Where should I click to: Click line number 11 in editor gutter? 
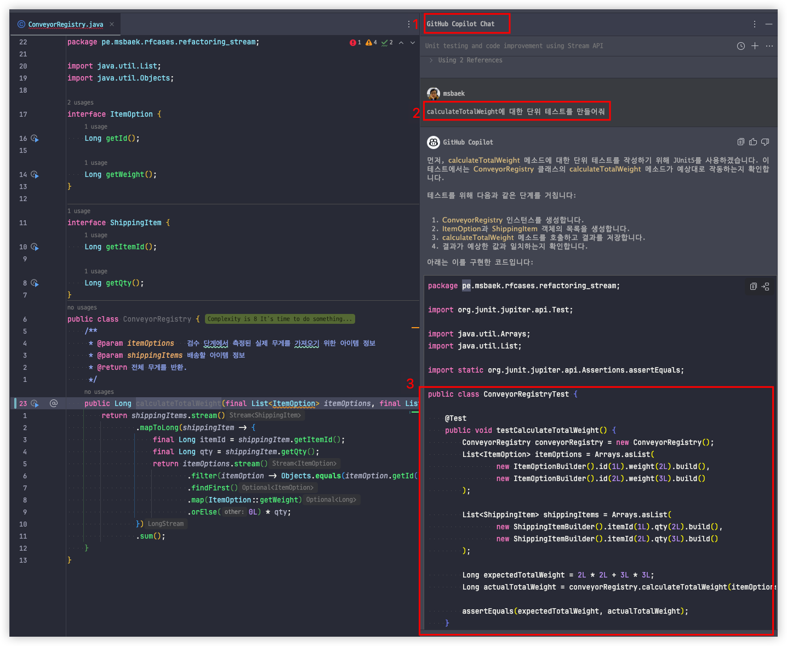(23, 223)
